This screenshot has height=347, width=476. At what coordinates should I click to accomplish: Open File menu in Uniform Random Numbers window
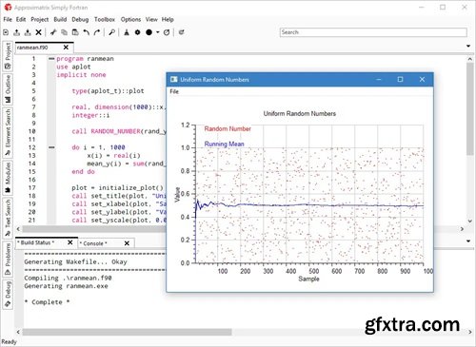click(174, 91)
